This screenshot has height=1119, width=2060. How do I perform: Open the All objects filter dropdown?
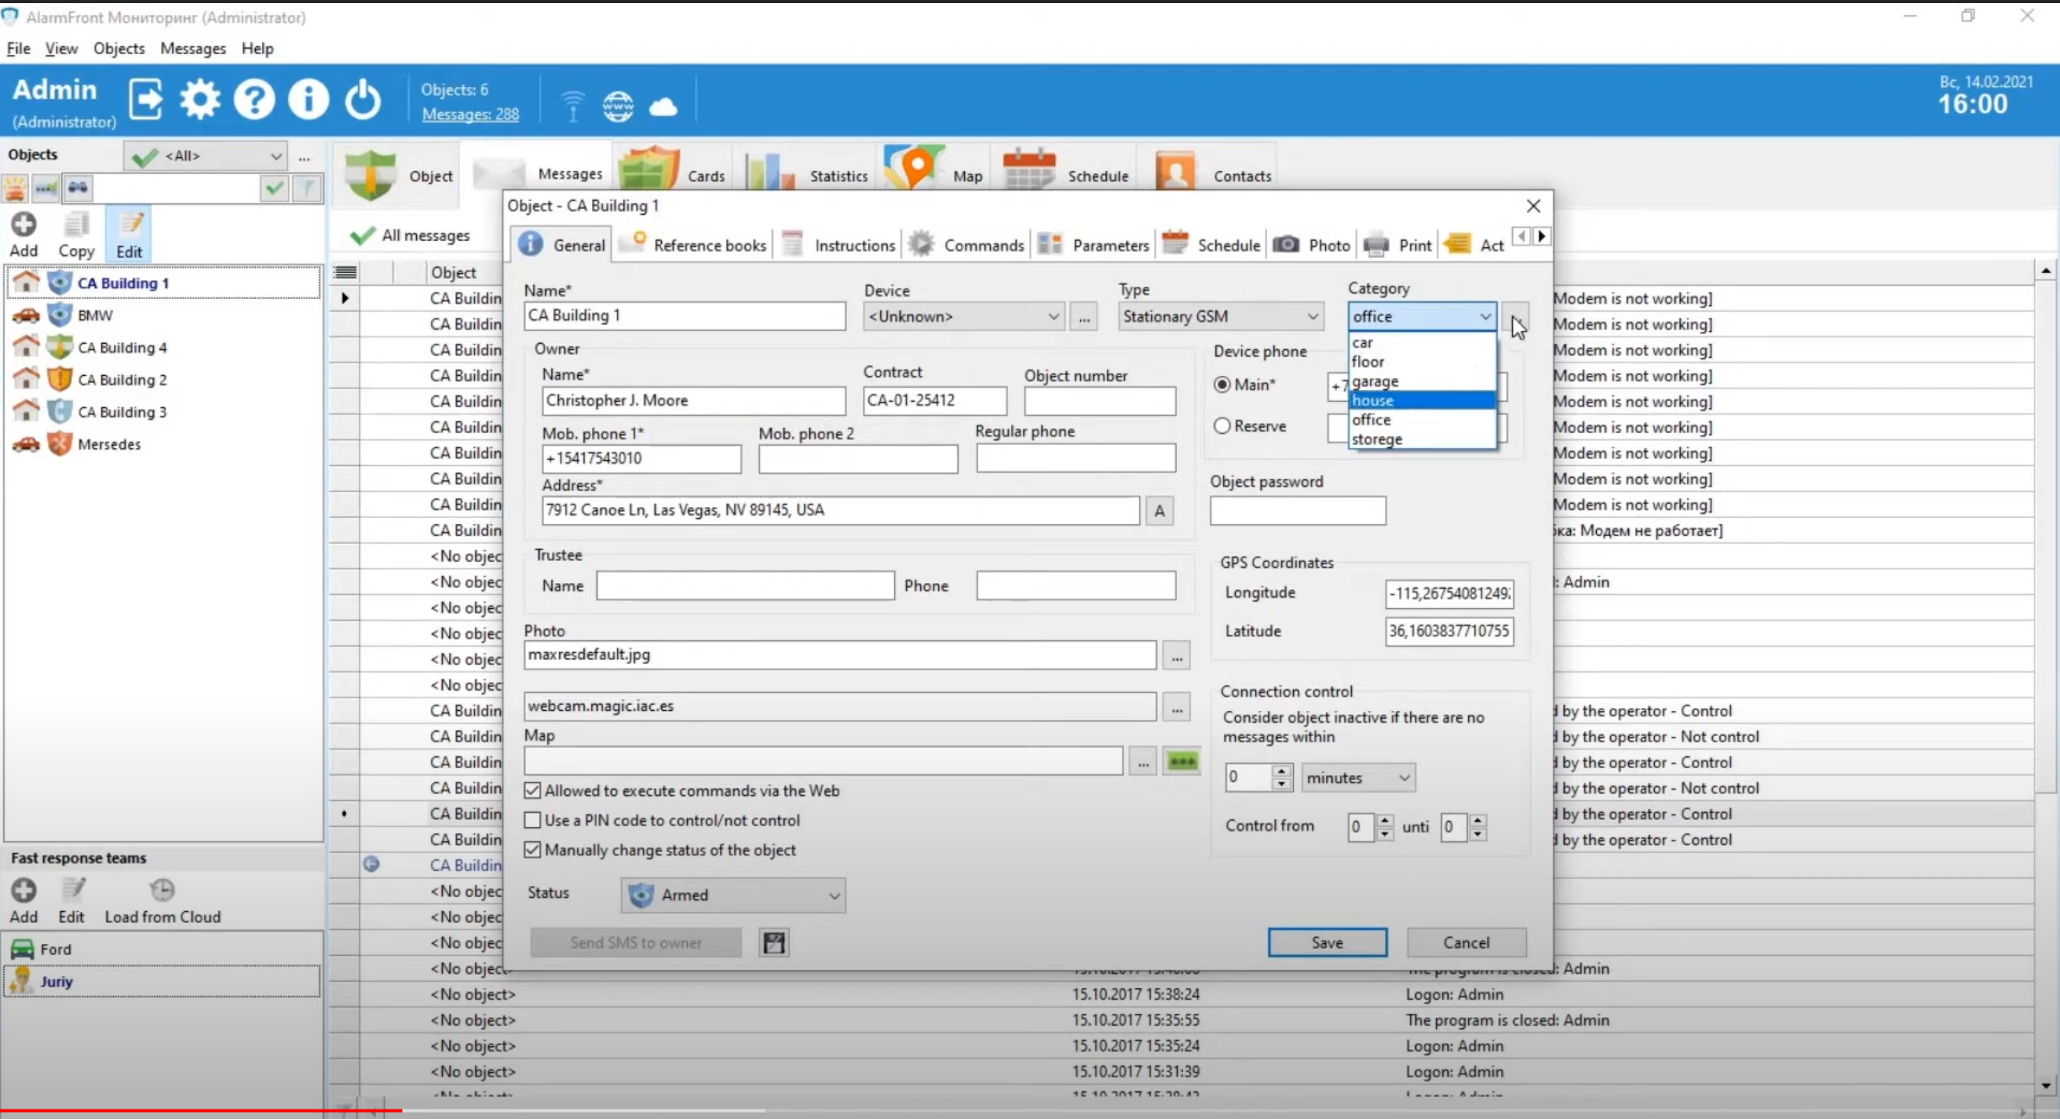206,156
